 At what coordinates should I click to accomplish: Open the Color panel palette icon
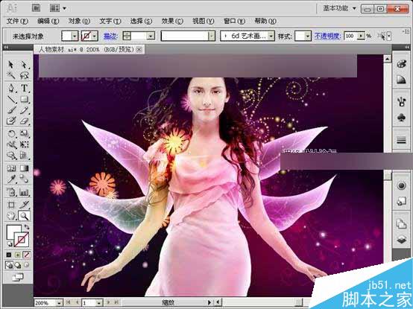pos(401,64)
